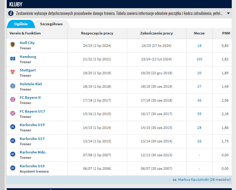The width and height of the screenshot is (236, 190).
Task: Click the 07/08 (1 lip 2007) start date
Action: (x=97, y=155)
